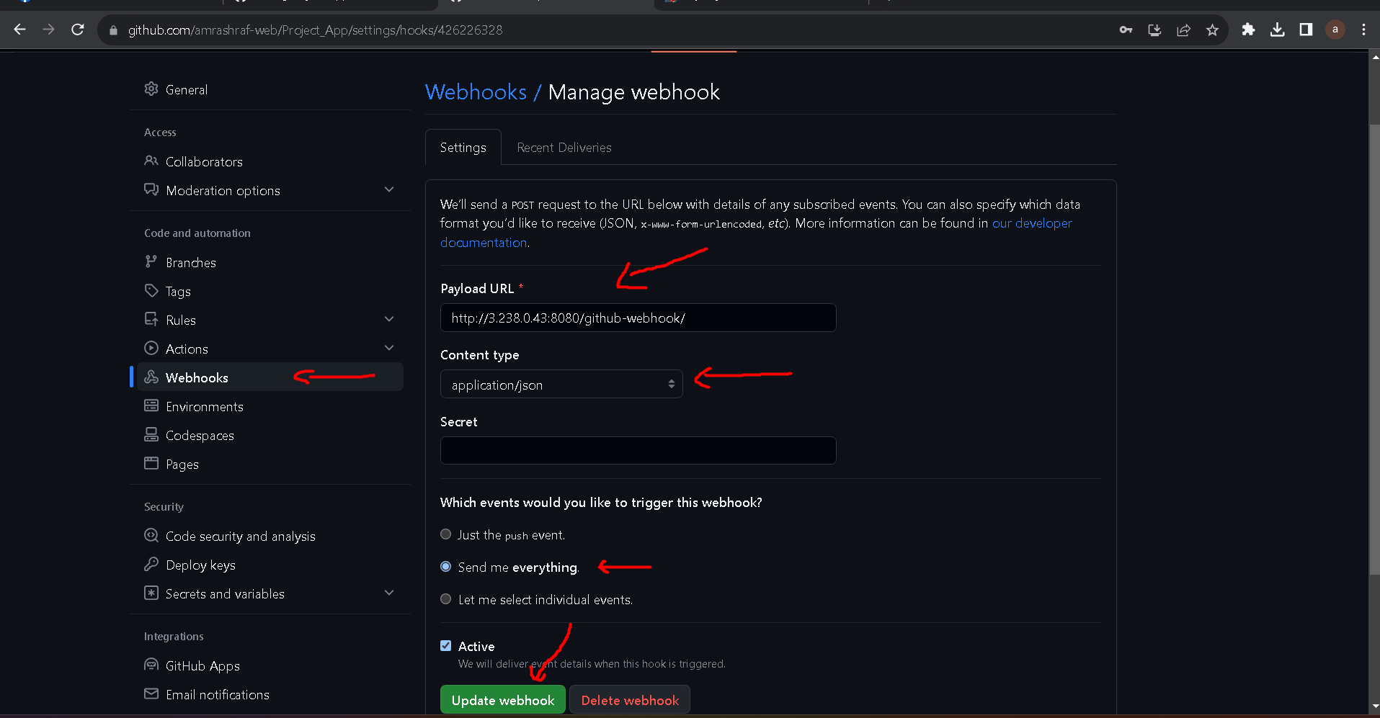The height and width of the screenshot is (718, 1380).
Task: Click the Update webhook button
Action: [502, 699]
